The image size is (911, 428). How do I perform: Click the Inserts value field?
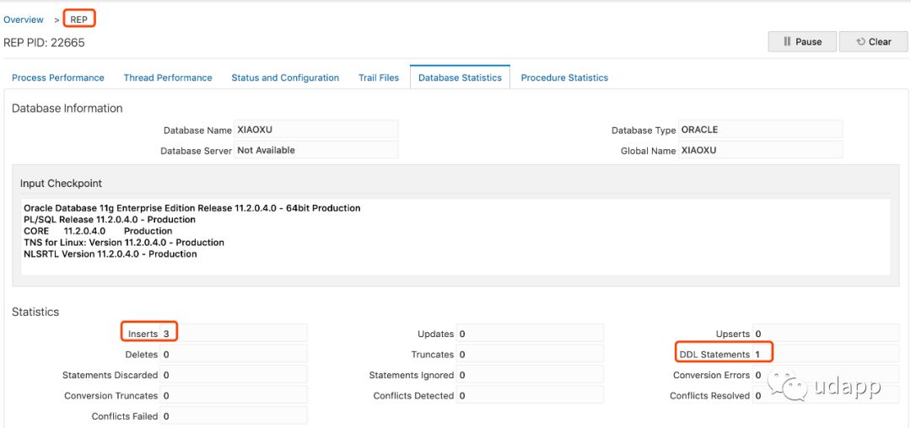coord(233,334)
